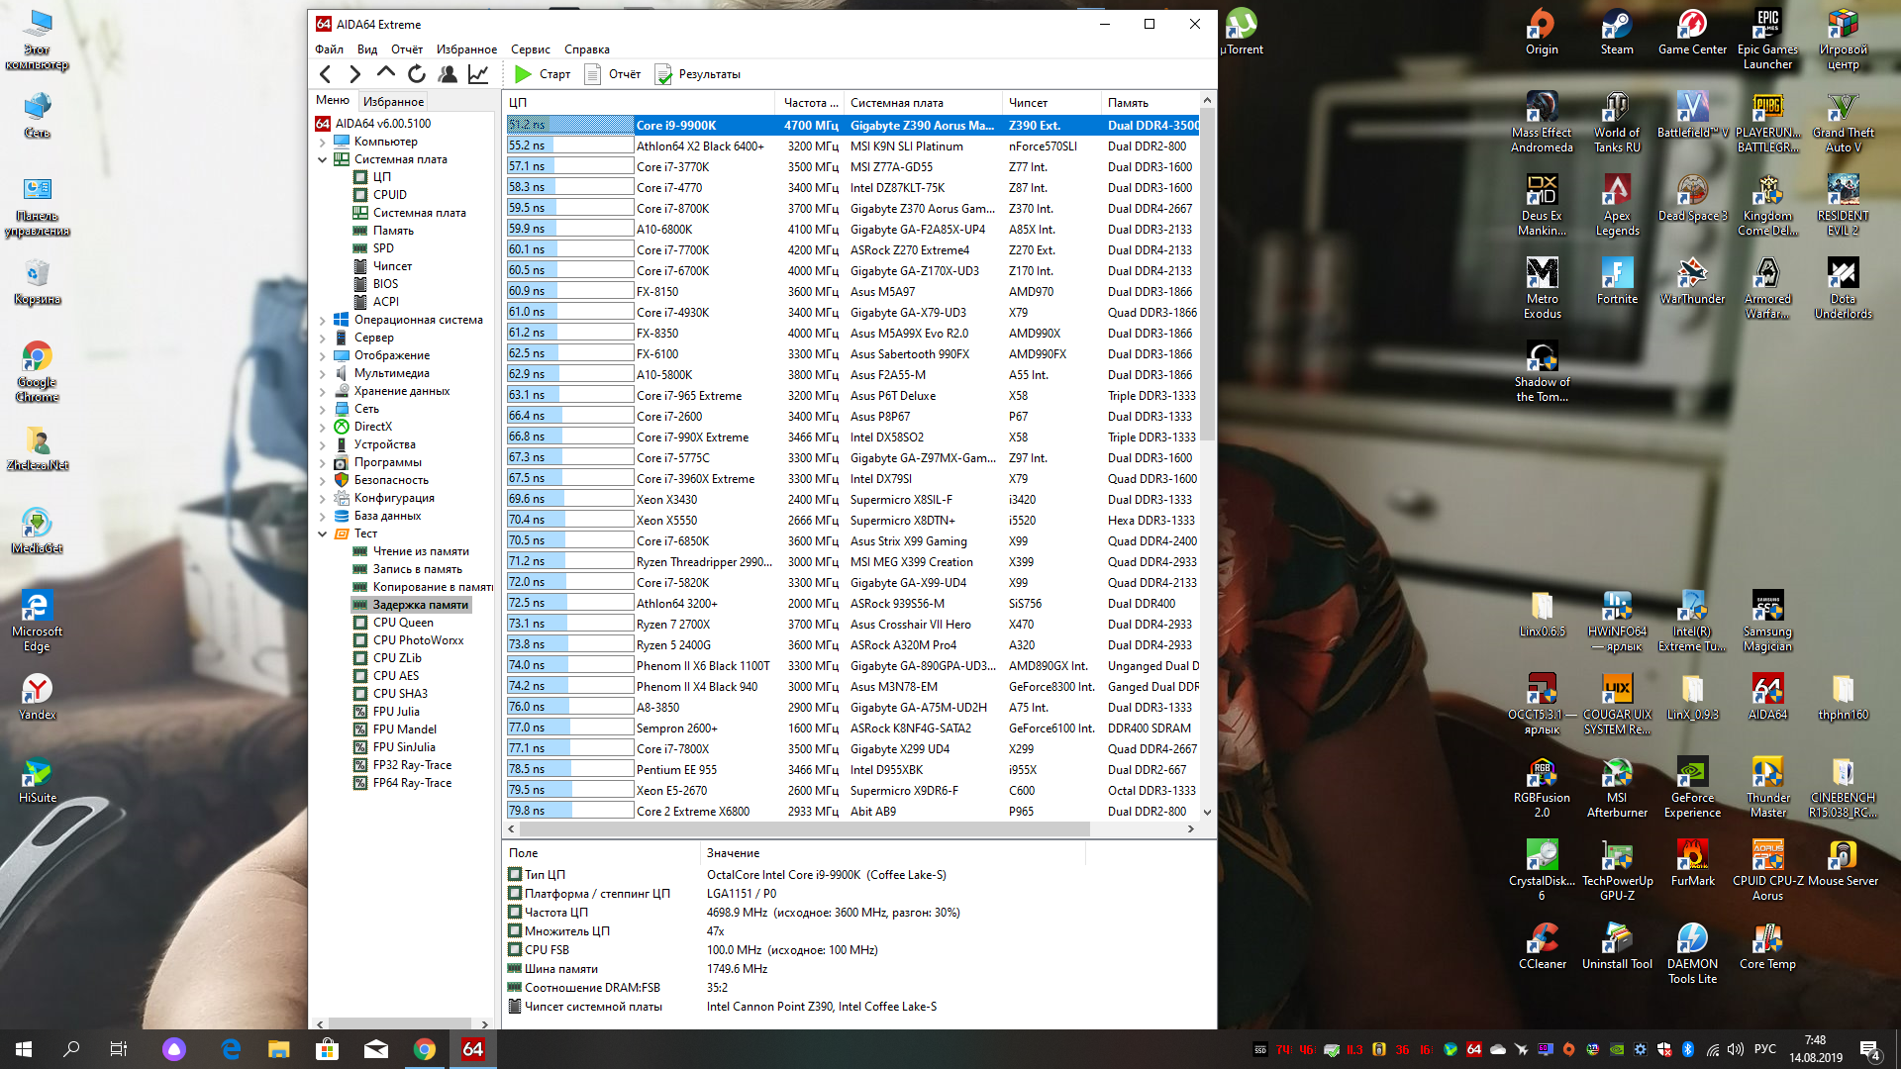Expand the Компьютер tree node
Viewport: 1901px width, 1069px height.
322,142
